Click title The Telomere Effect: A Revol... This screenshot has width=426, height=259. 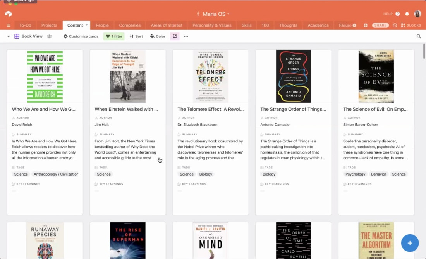click(x=211, y=109)
